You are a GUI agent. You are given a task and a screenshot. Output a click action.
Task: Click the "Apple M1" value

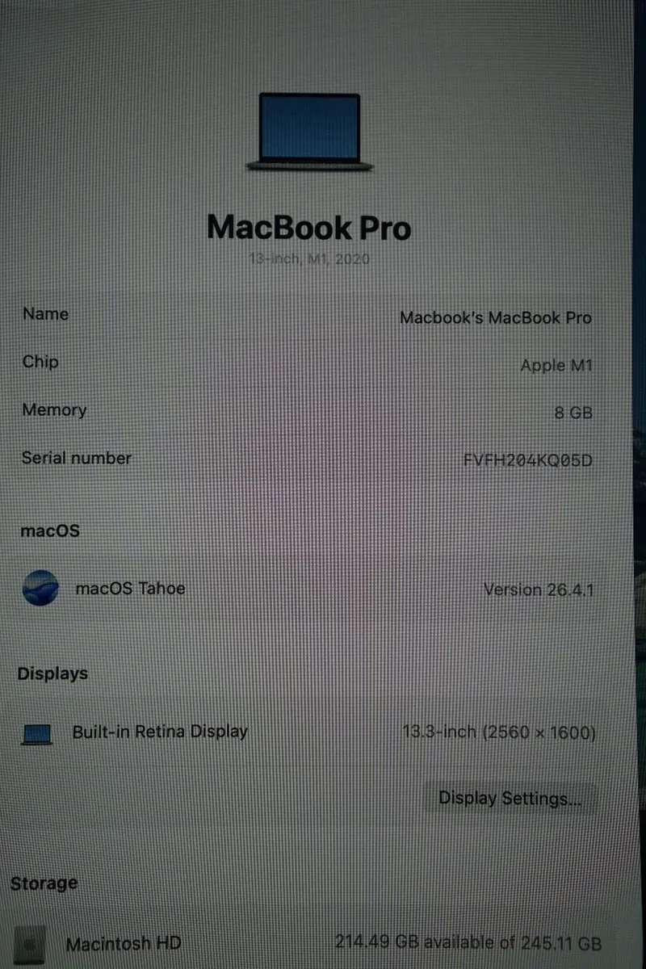(556, 365)
